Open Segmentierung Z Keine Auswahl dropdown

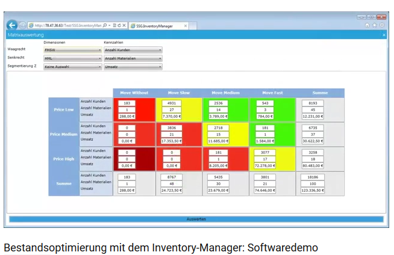pos(73,67)
